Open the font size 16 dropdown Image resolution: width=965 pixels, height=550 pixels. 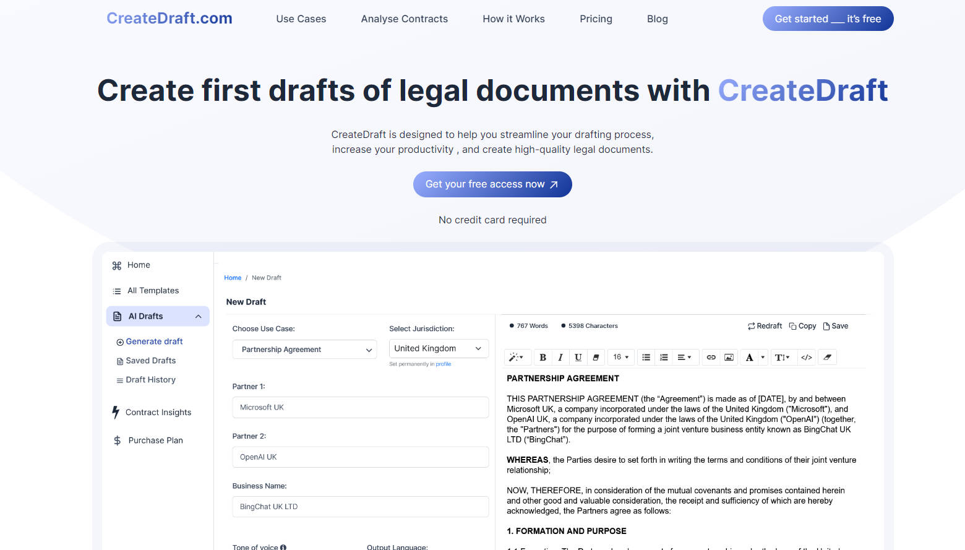point(620,357)
